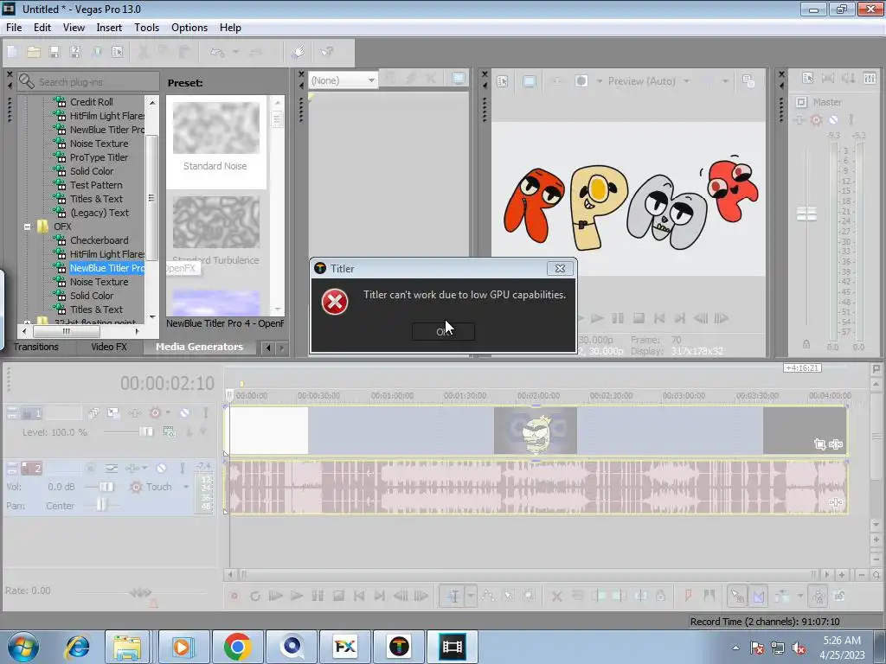Click the preview on external monitor icon
The height and width of the screenshot is (664, 886).
(530, 81)
